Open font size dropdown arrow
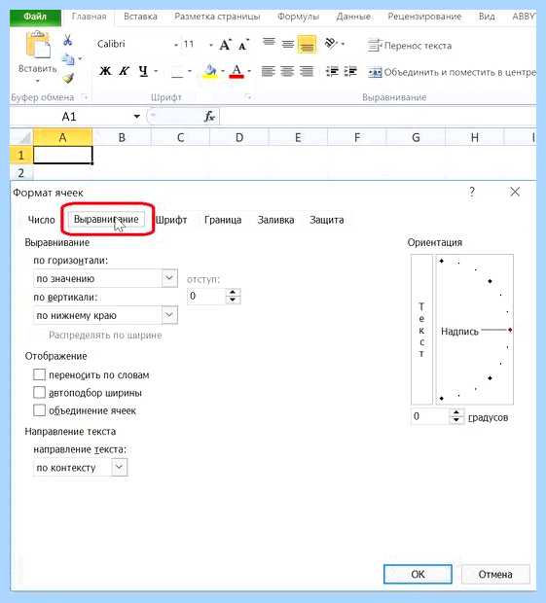Screen dimensions: 546x603 pyautogui.click(x=211, y=45)
